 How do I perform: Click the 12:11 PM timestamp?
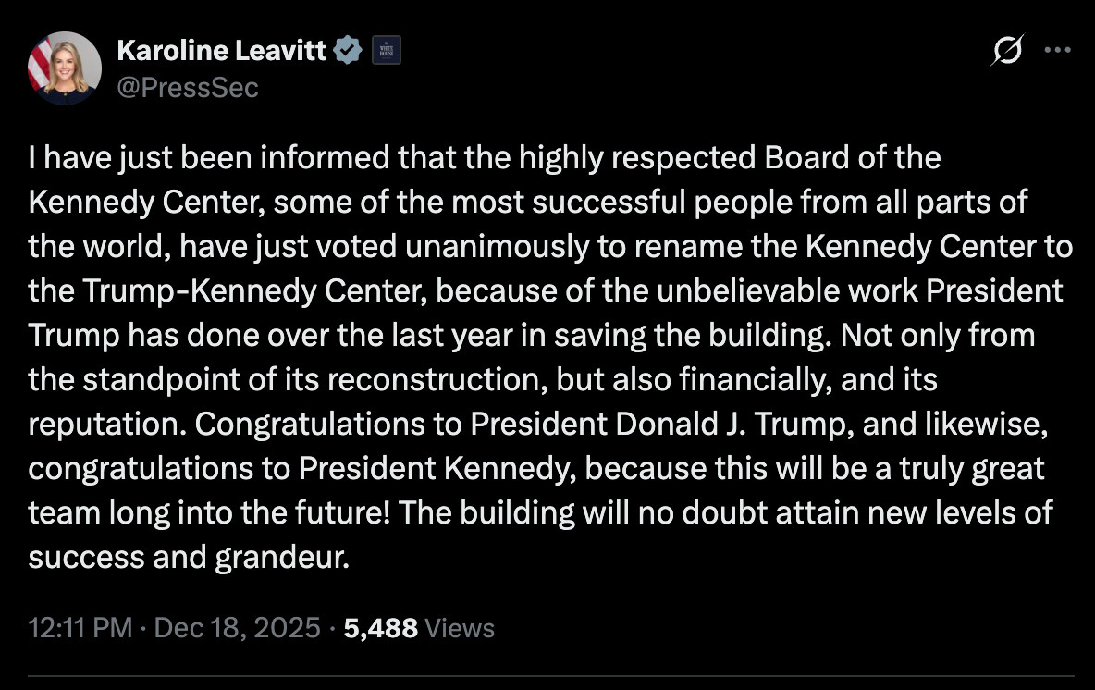point(80,628)
